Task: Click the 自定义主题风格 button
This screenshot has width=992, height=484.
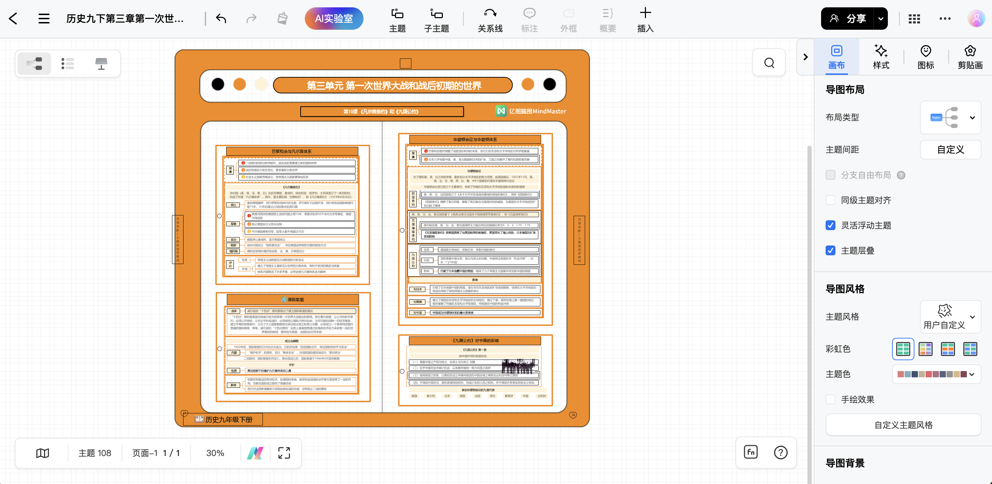Action: tap(903, 425)
